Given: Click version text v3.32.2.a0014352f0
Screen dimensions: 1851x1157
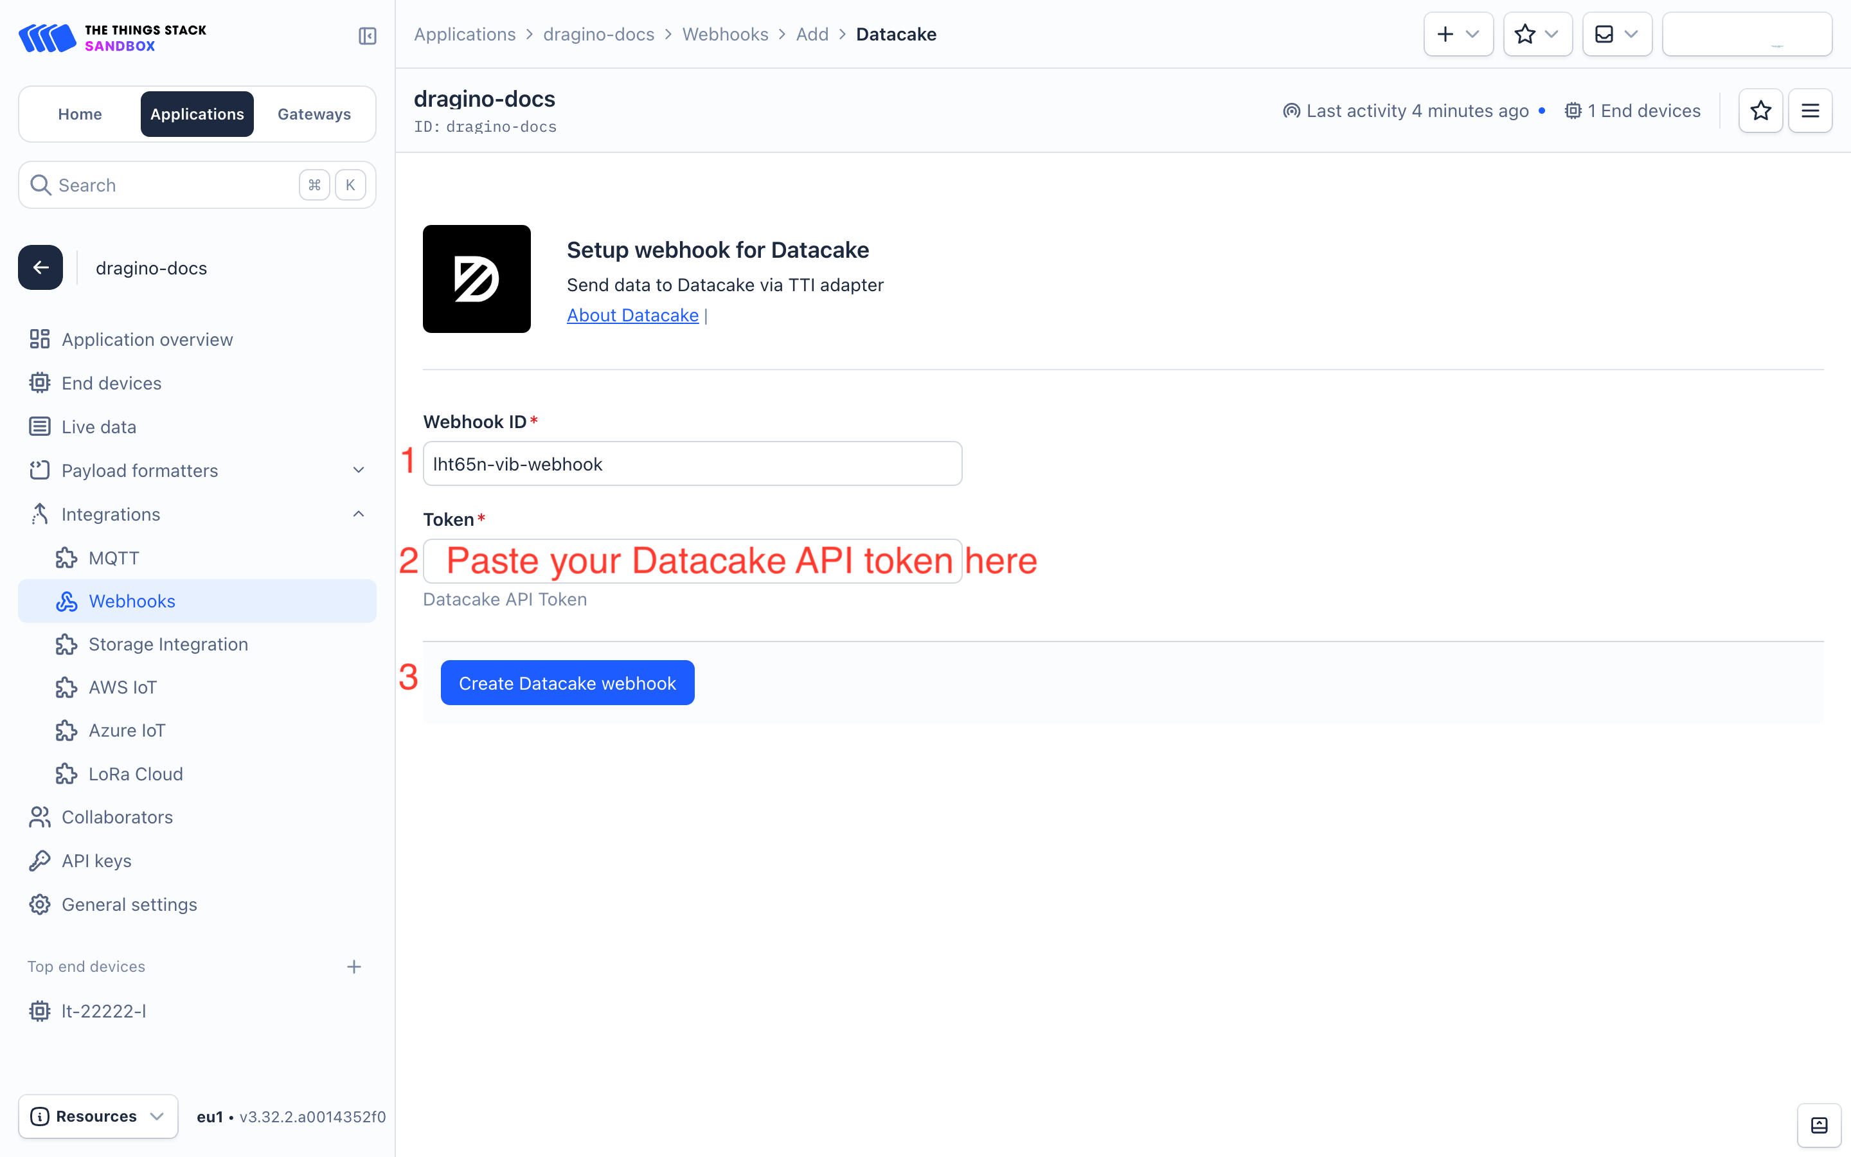Looking at the screenshot, I should point(312,1117).
